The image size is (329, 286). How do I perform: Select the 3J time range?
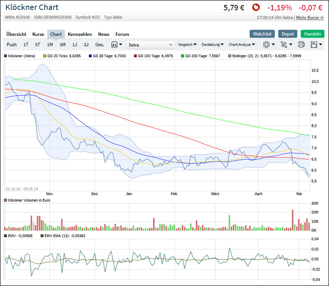coord(86,45)
